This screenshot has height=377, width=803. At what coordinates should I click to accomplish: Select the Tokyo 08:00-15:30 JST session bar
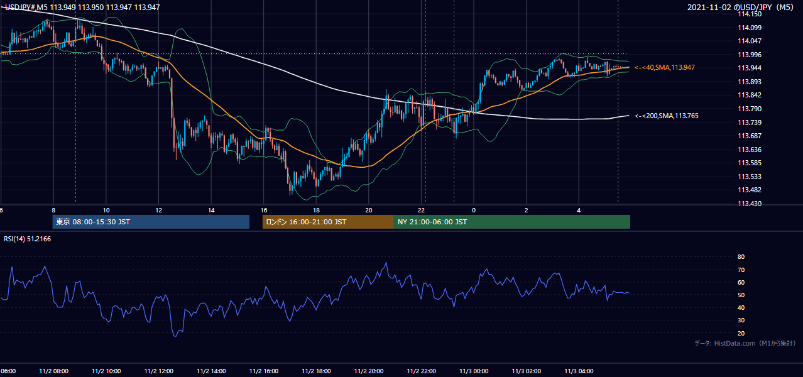[x=151, y=222]
